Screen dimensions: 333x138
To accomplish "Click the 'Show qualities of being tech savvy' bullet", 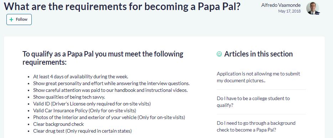I will pos(69,97).
